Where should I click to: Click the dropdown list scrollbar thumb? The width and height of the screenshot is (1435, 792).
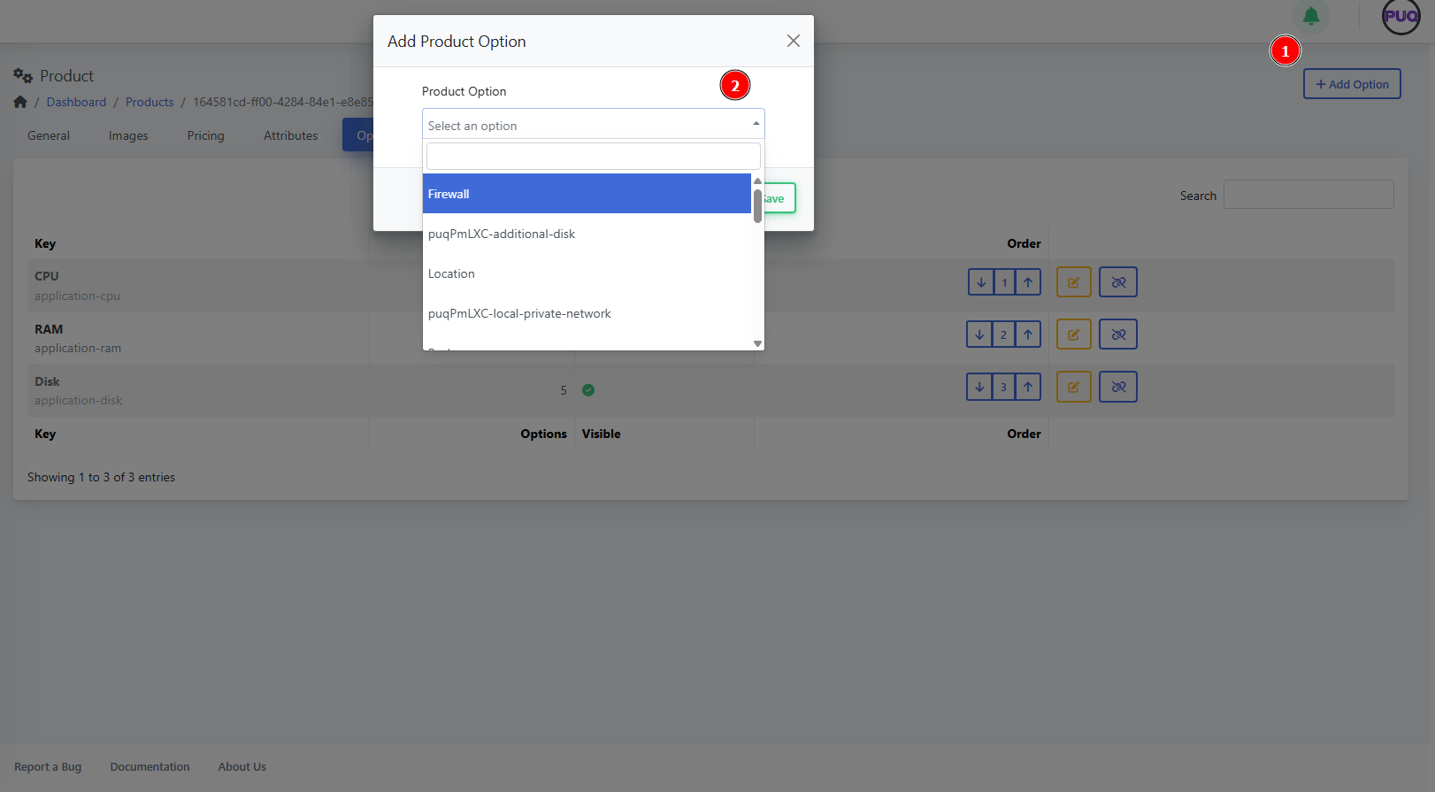pos(757,205)
